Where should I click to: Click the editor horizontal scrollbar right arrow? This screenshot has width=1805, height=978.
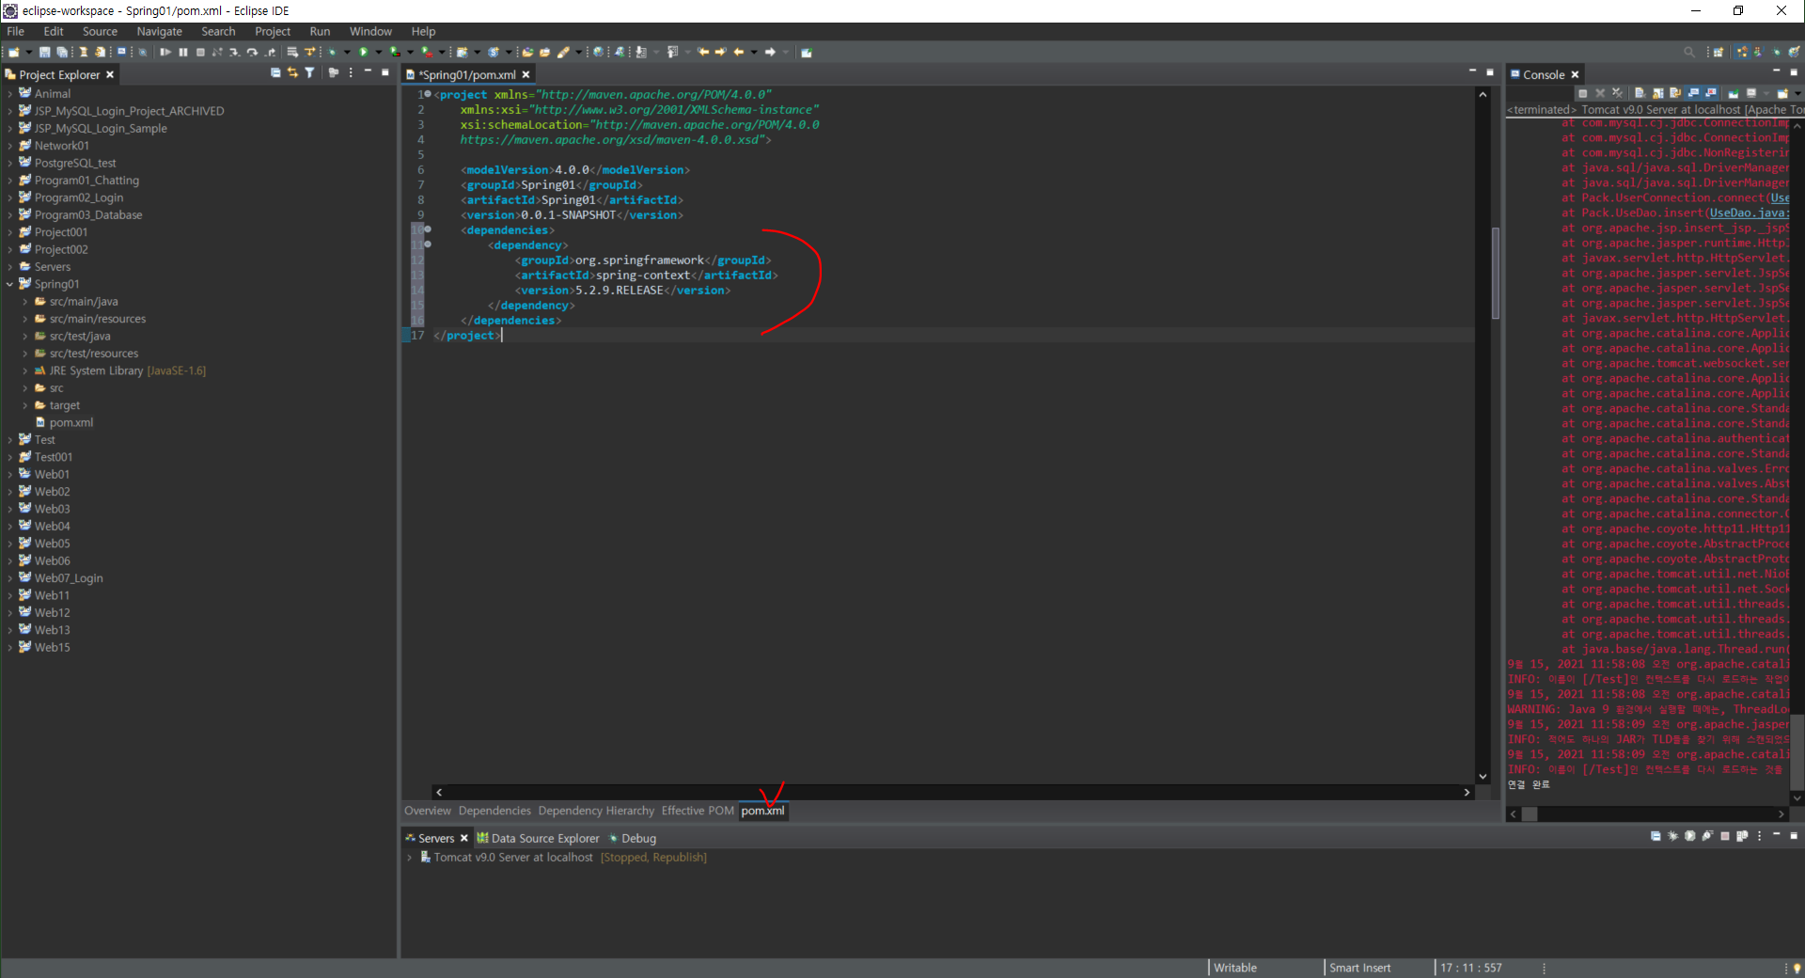pos(1467,793)
